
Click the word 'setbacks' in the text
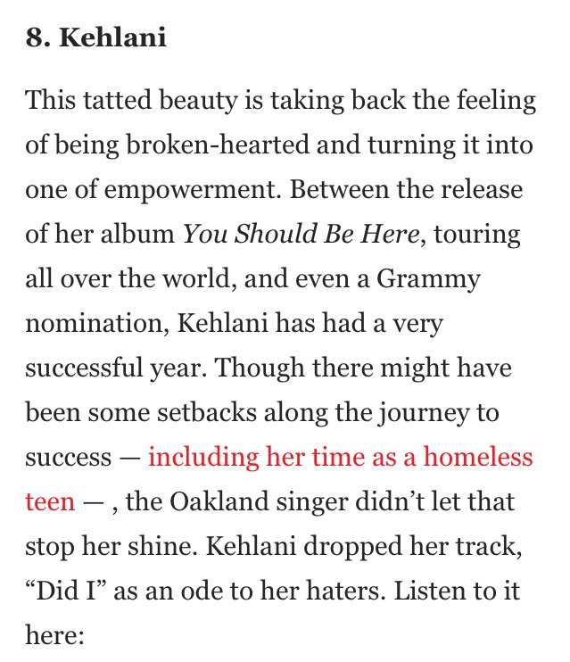pos(206,413)
